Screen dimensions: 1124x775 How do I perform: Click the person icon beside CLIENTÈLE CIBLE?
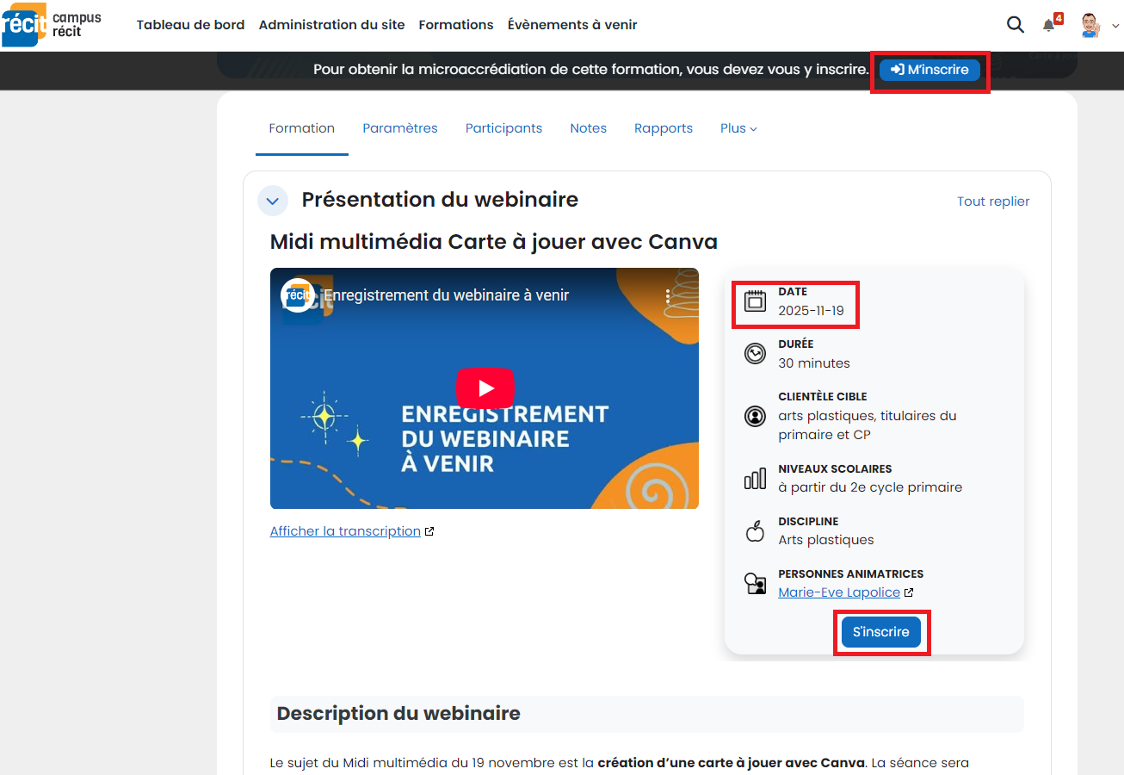(x=755, y=416)
